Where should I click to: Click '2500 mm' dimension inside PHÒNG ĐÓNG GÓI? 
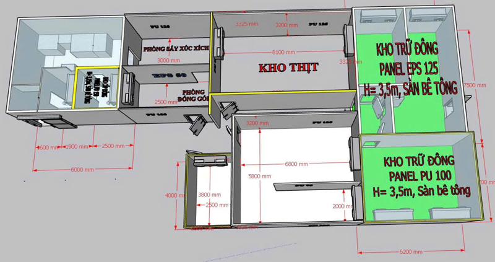[166, 102]
